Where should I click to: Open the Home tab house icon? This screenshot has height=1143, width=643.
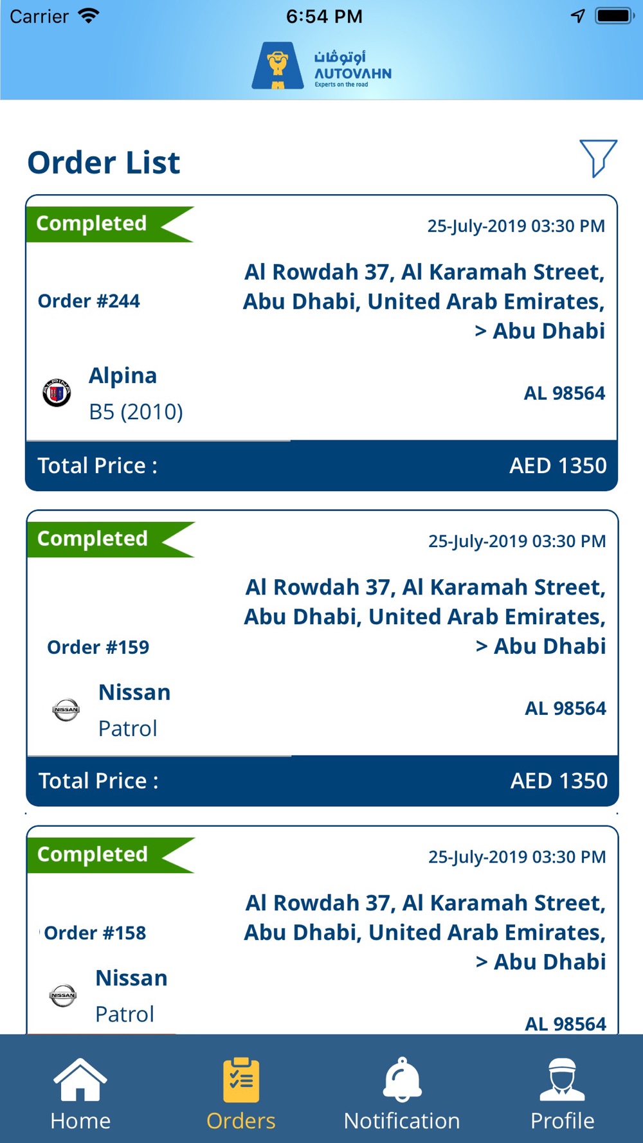80,1079
